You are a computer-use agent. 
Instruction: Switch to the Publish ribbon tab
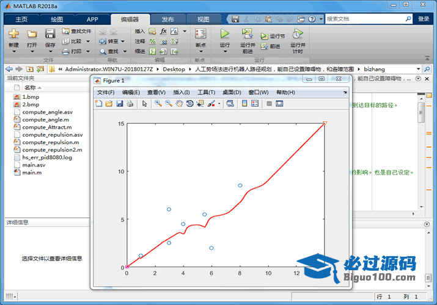[x=168, y=19]
